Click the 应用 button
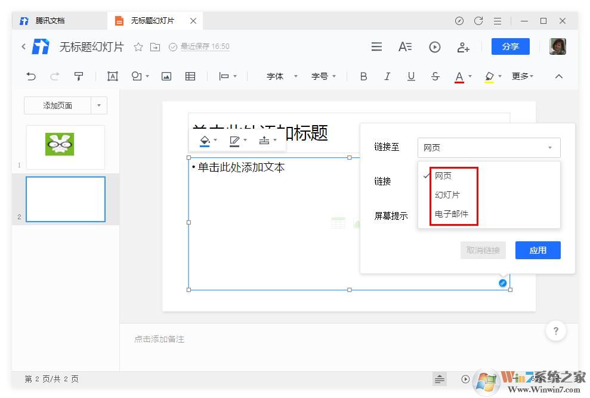 pos(537,250)
